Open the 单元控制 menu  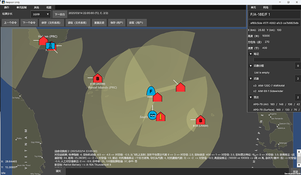21,7
